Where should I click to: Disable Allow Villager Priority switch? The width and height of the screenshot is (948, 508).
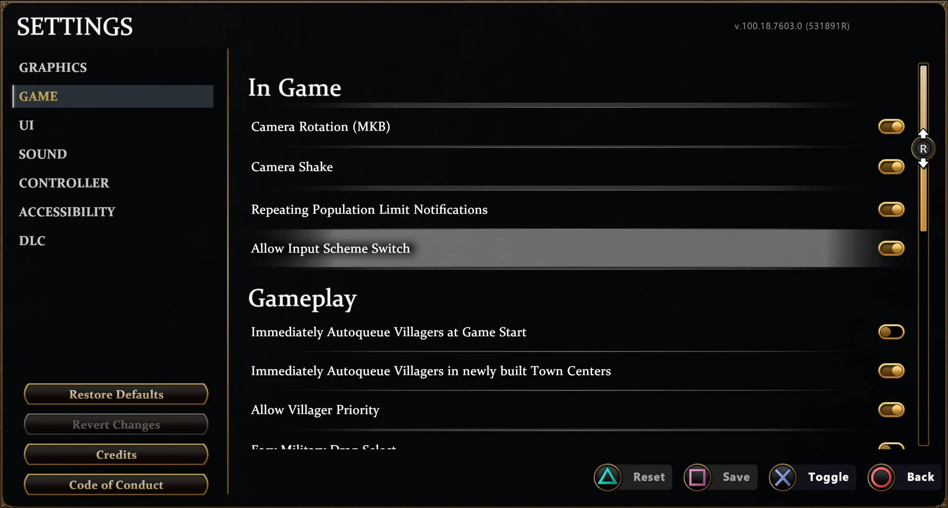click(x=891, y=410)
